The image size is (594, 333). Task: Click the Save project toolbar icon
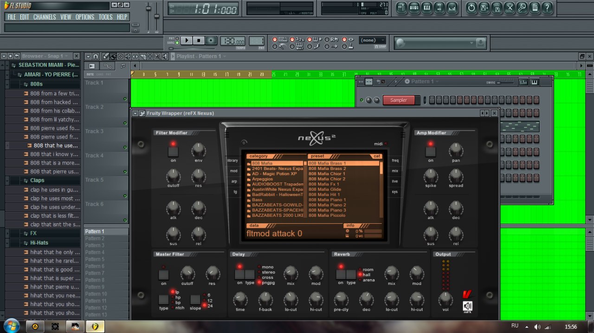(484, 7)
